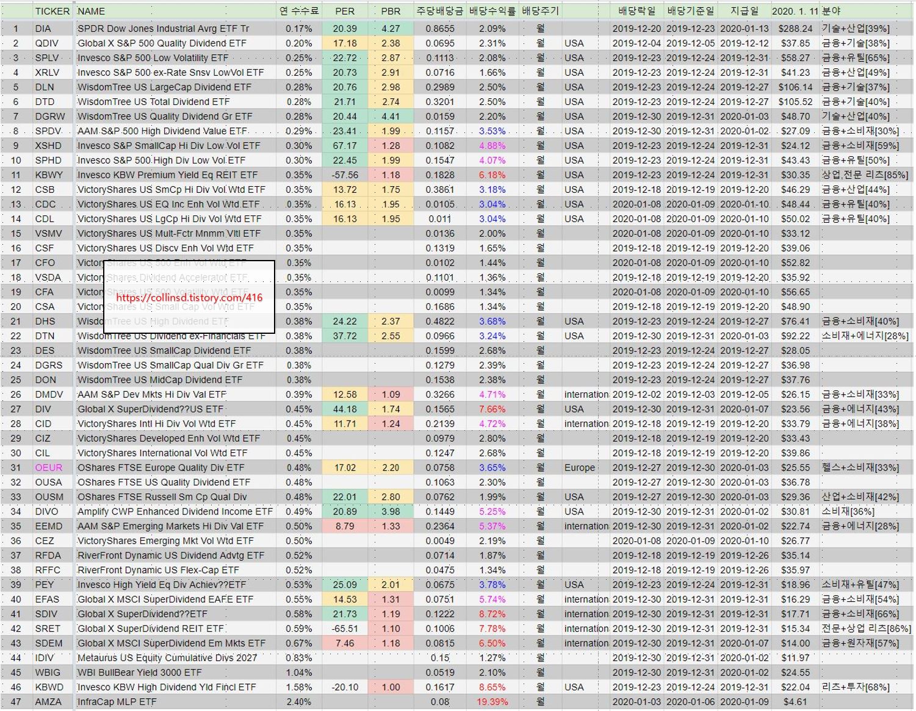Select the $288.24 price cell
916x711 pixels.
[795, 29]
